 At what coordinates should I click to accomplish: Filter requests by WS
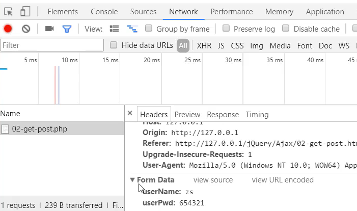(344, 45)
